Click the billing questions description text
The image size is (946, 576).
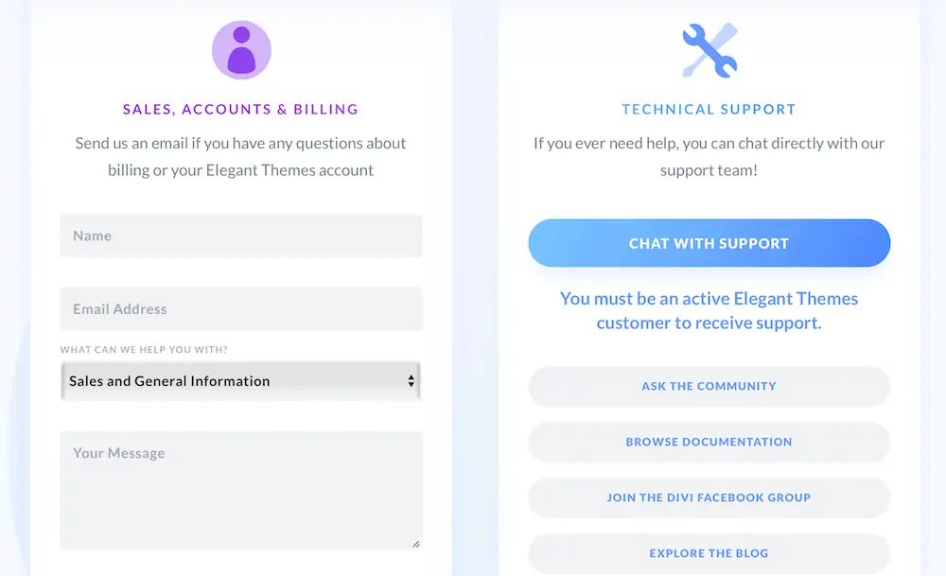(x=241, y=157)
